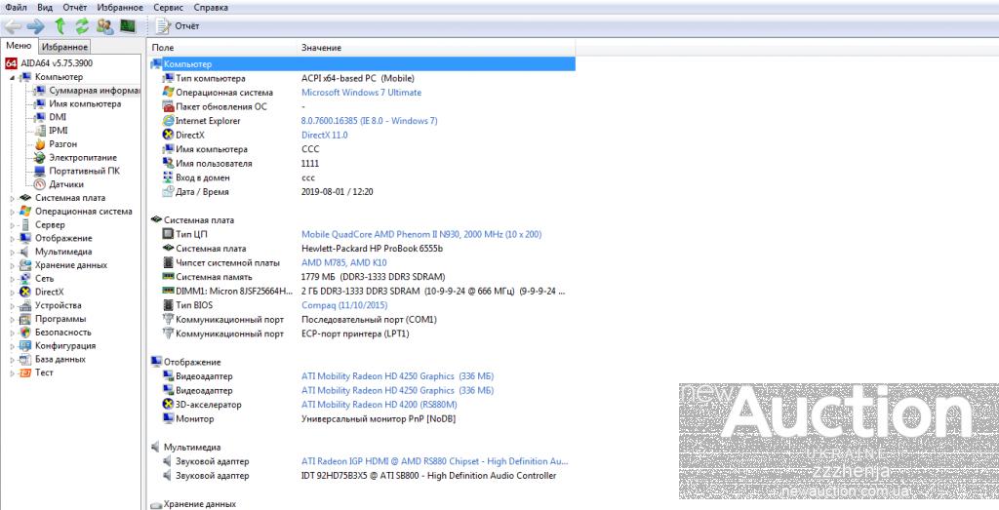Generate report via Отчёт toolbar button
Image resolution: width=999 pixels, height=510 pixels.
click(x=179, y=26)
